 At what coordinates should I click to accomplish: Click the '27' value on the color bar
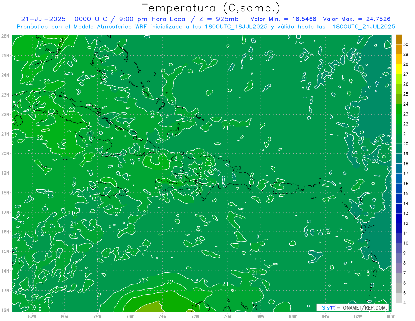pos(406,74)
